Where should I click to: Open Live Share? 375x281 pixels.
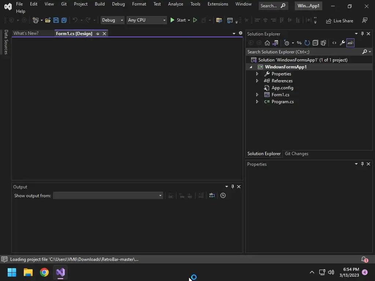(339, 21)
